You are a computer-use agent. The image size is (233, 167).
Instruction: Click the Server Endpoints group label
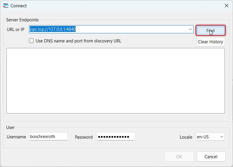pyautogui.click(x=22, y=20)
